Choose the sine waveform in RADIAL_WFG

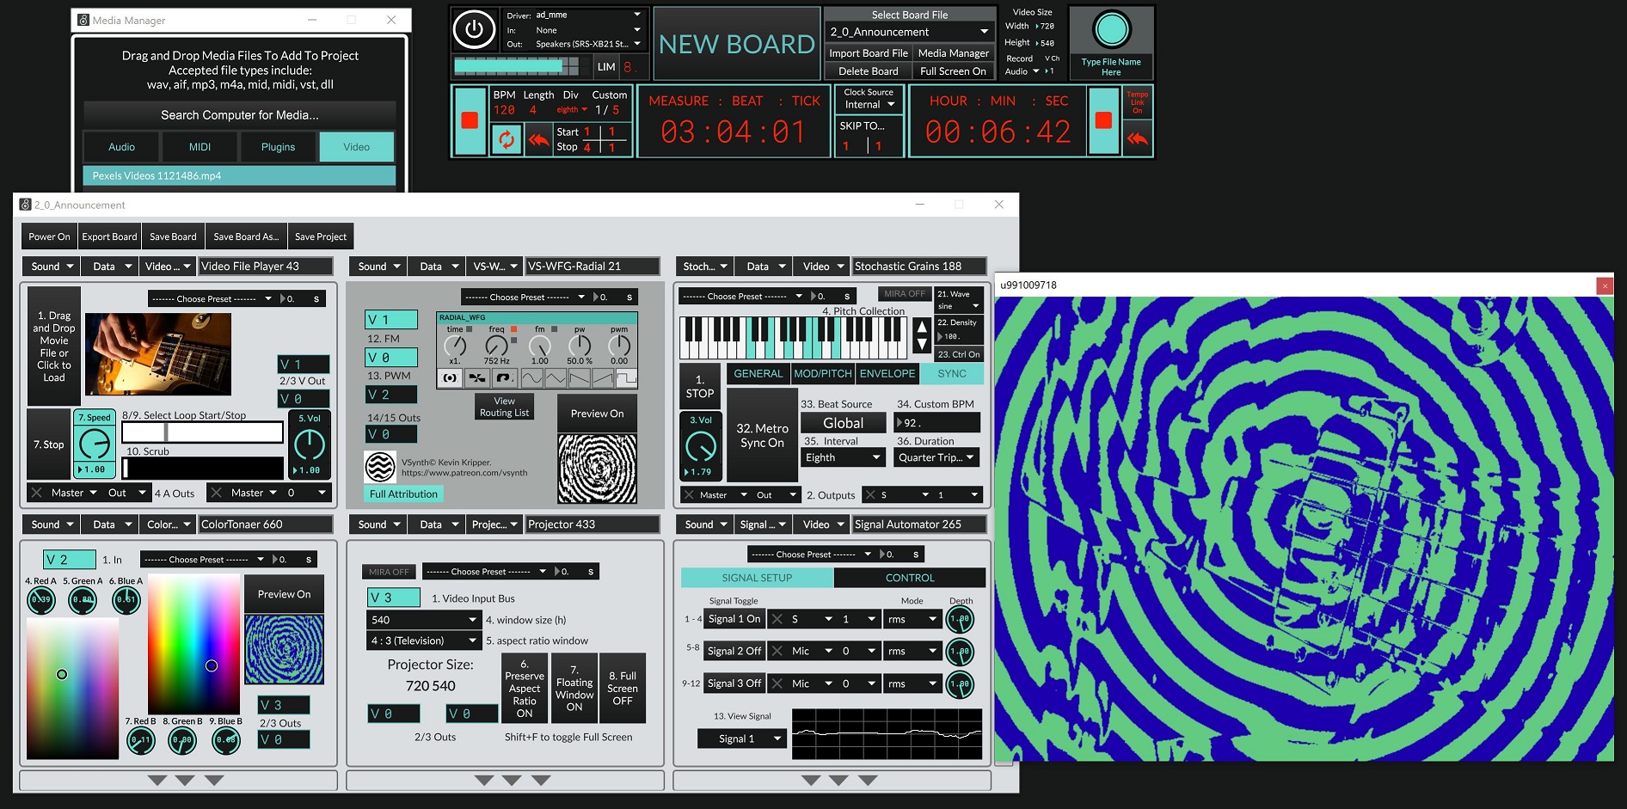click(x=531, y=377)
